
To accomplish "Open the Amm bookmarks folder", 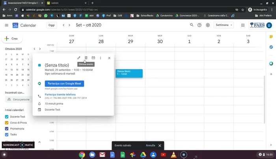I will [7, 16].
